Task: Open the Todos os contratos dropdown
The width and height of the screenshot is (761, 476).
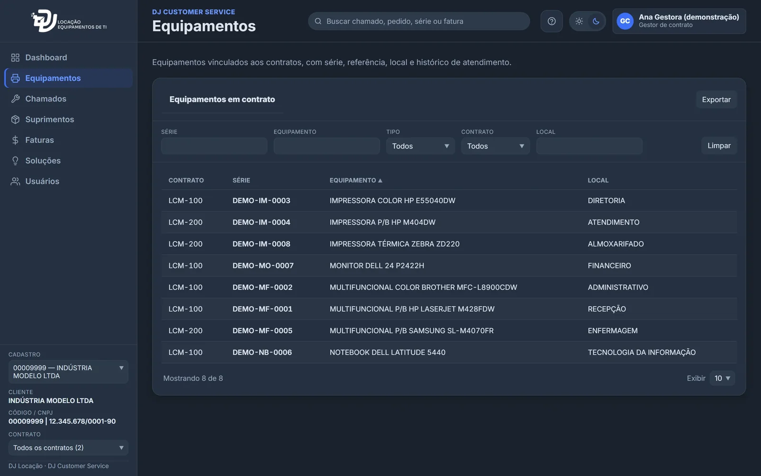Action: (68, 448)
